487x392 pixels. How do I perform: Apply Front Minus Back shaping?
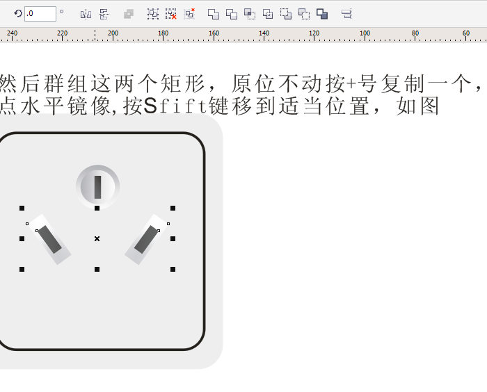tap(286, 14)
